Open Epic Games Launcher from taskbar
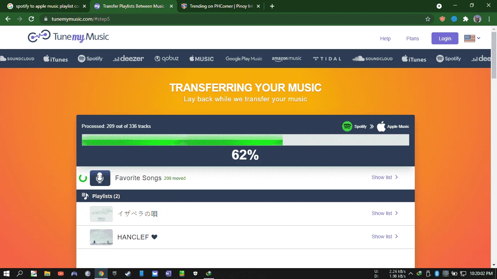Viewport: 497px width, 279px height. click(x=115, y=274)
